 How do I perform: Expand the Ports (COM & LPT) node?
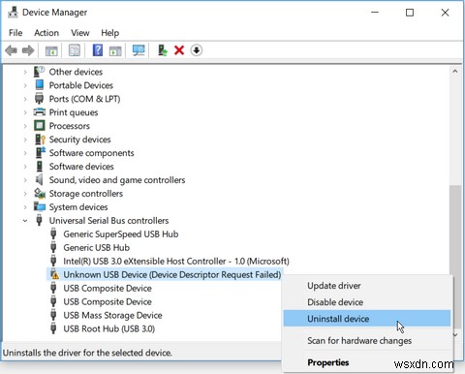[x=25, y=99]
